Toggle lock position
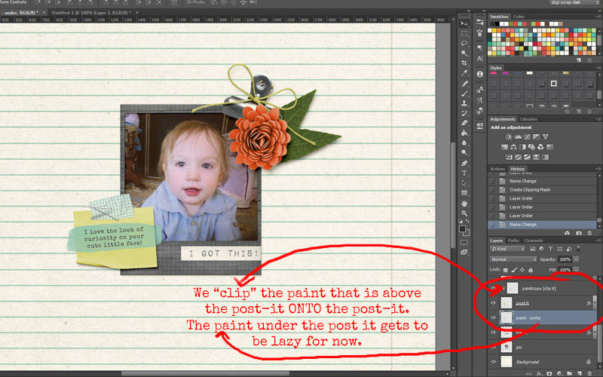This screenshot has width=603, height=377. click(522, 270)
